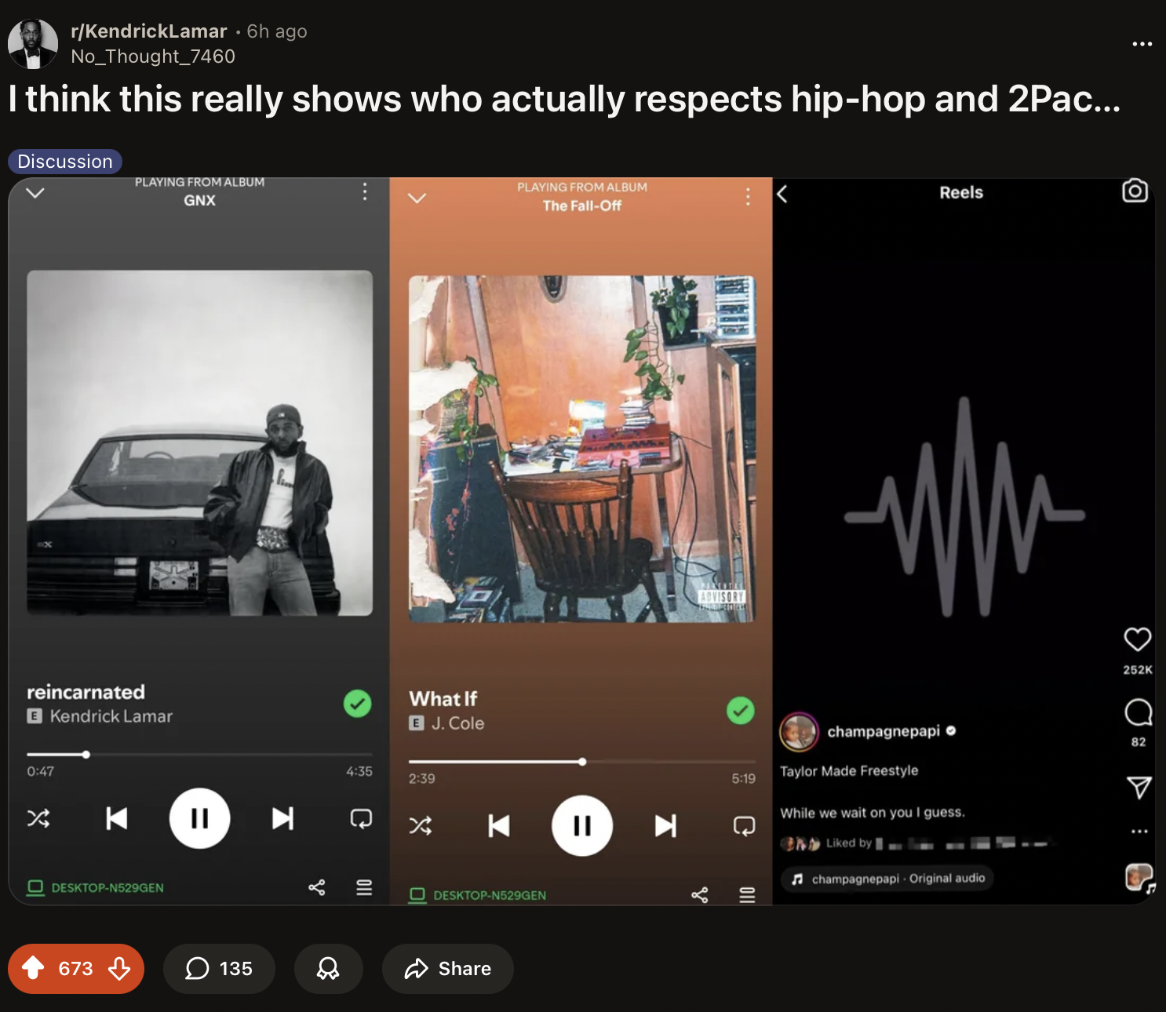
Task: Like the champagnepapi reel
Action: tap(1138, 639)
